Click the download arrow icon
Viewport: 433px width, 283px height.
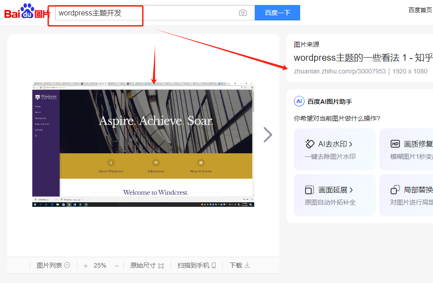247,265
